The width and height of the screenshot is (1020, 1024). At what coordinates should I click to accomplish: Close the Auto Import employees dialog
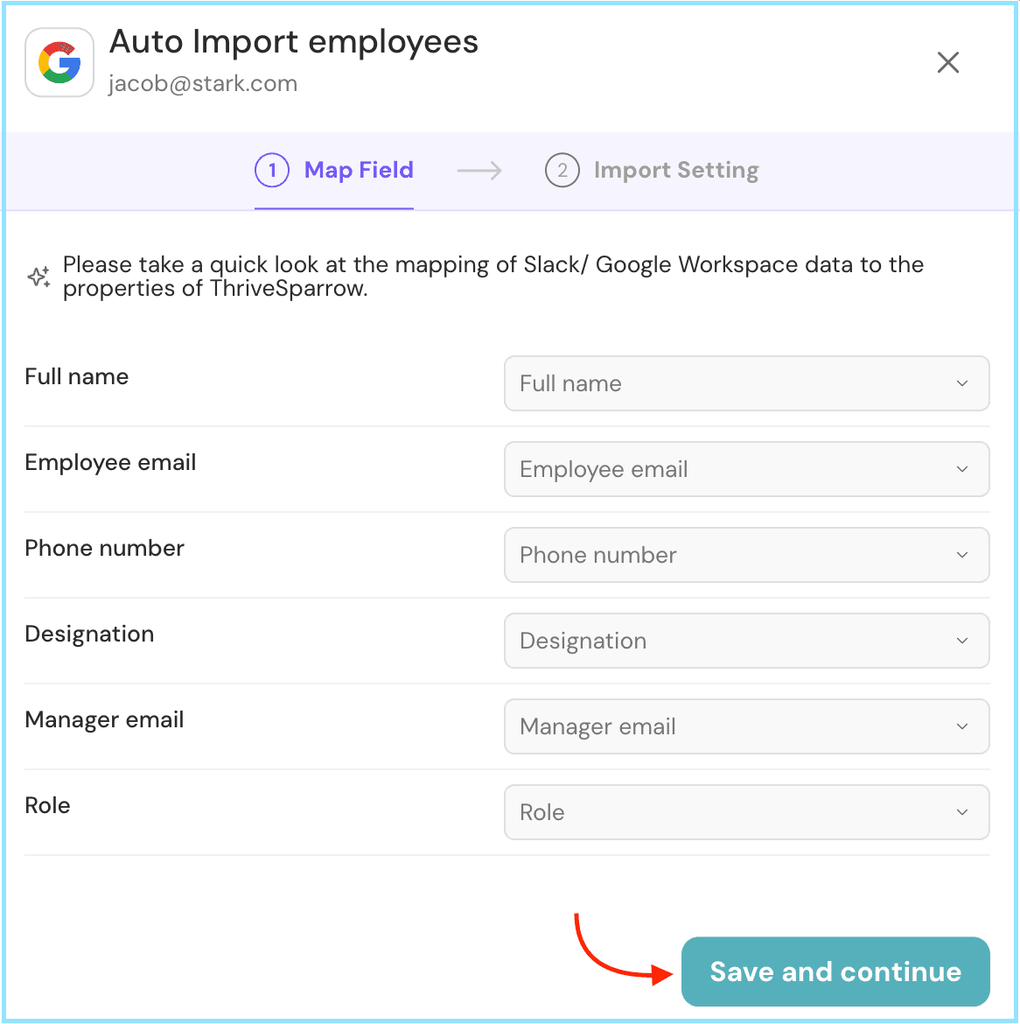coord(948,62)
